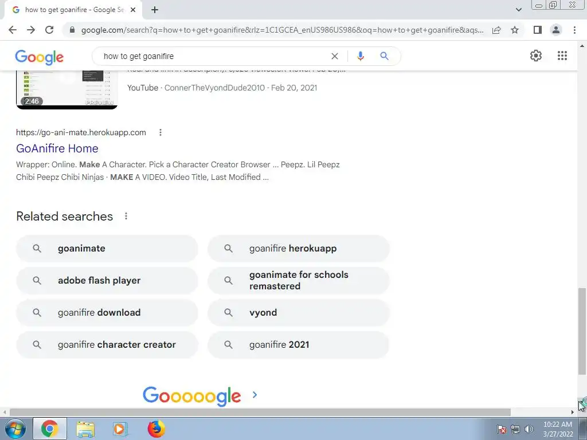The width and height of the screenshot is (587, 440).
Task: Search 'goanifire character creator' suggestion
Action: click(x=107, y=344)
